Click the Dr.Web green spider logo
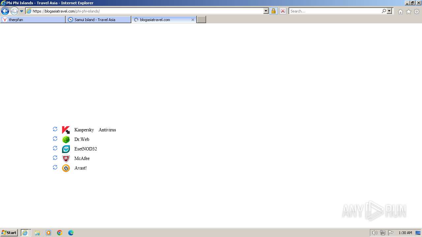 point(66,140)
